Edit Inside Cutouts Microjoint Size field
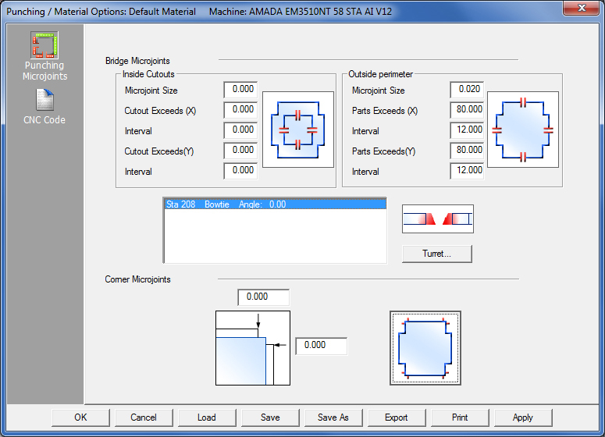The image size is (605, 437). (x=240, y=90)
